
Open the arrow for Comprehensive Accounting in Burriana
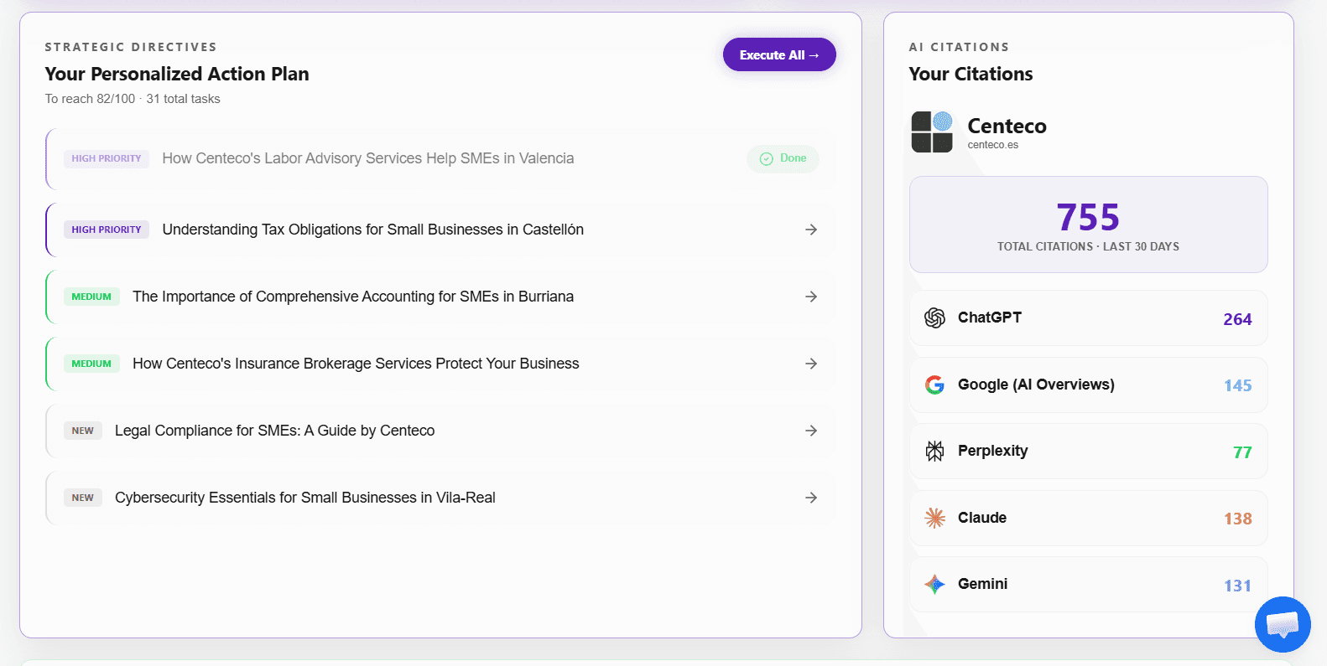(x=811, y=297)
